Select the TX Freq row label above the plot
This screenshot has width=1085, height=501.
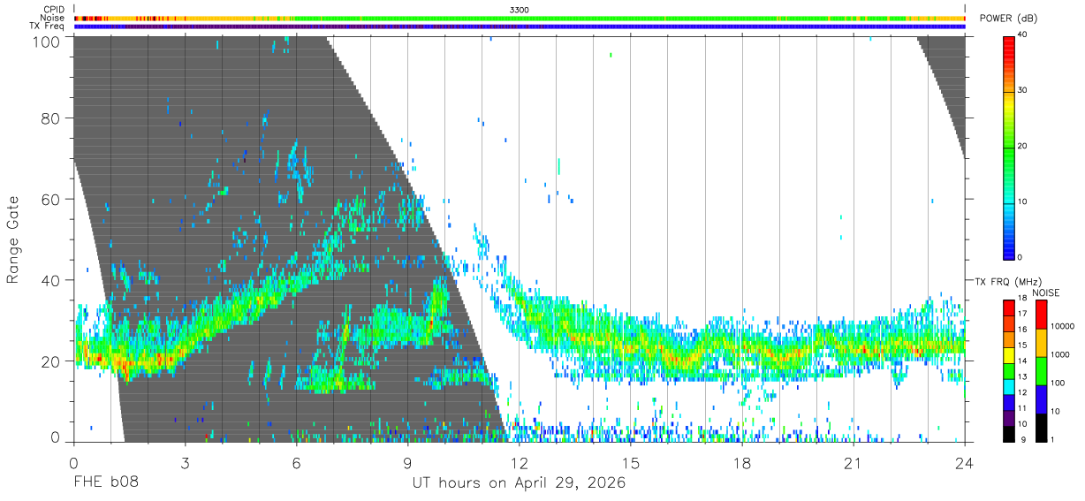(x=47, y=27)
